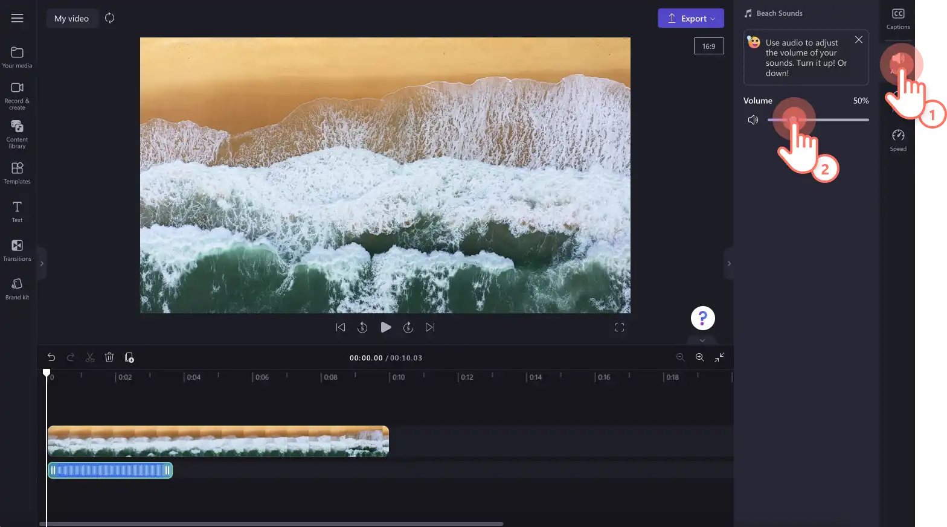
Task: Play the video preview
Action: [x=386, y=327]
